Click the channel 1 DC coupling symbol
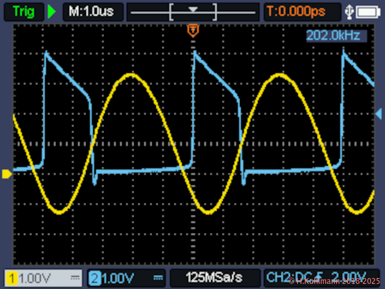This screenshot has height=289, width=385. click(75, 277)
